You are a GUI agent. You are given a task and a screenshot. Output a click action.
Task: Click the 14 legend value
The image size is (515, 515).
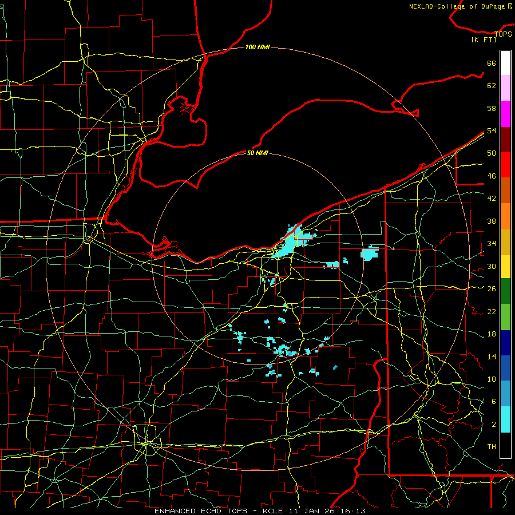tap(492, 356)
